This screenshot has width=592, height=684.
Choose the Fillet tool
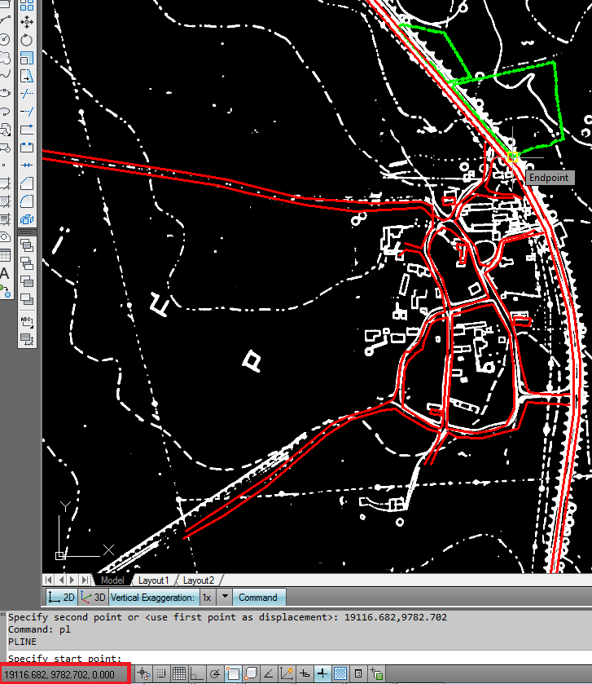coord(27,201)
